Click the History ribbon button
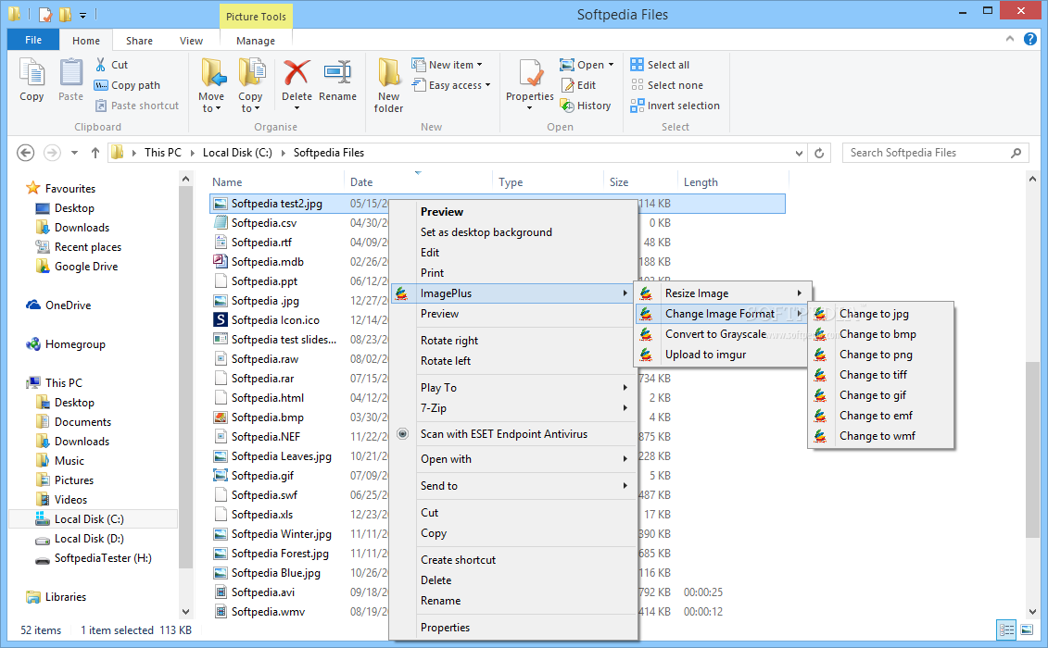This screenshot has height=648, width=1048. [586, 106]
